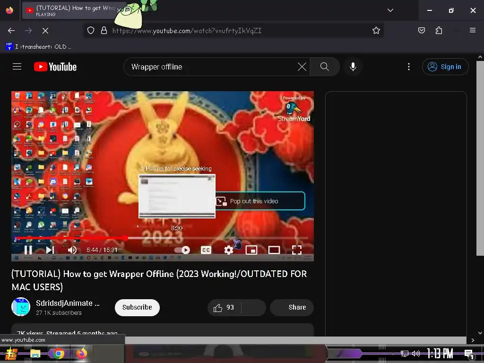This screenshot has width=484, height=363.
Task: Bookmark this page with star
Action: tap(376, 30)
